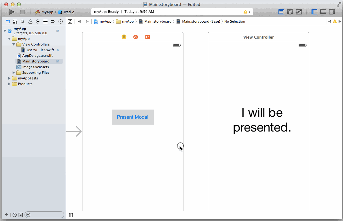Open the Debug navigator tab
The height and width of the screenshot is (221, 343).
(x=46, y=21)
